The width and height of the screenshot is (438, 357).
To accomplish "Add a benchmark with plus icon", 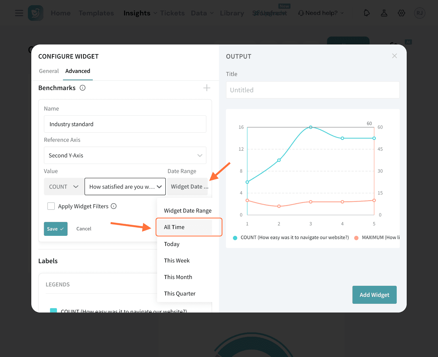I will (x=207, y=88).
